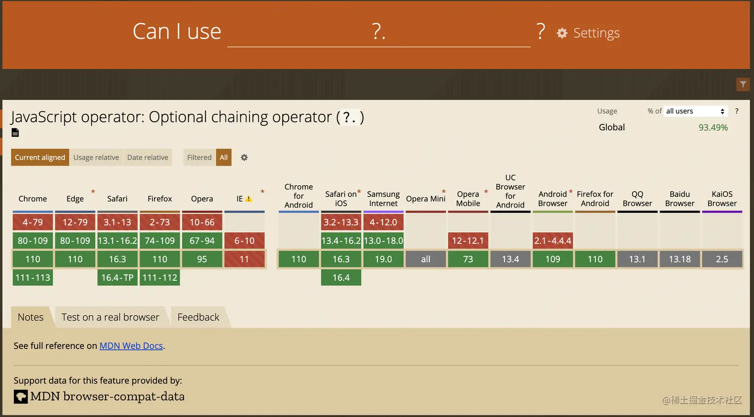Select the Edge column header
Screen dimensions: 754x417
coord(75,199)
